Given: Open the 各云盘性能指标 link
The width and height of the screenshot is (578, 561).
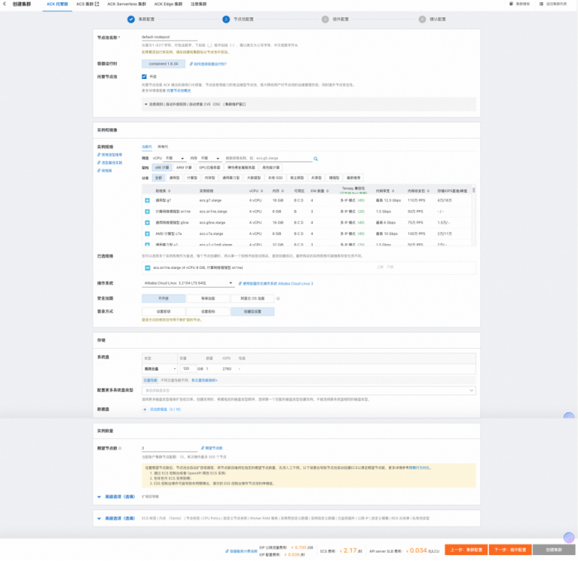Looking at the screenshot, I should pyautogui.click(x=204, y=380).
